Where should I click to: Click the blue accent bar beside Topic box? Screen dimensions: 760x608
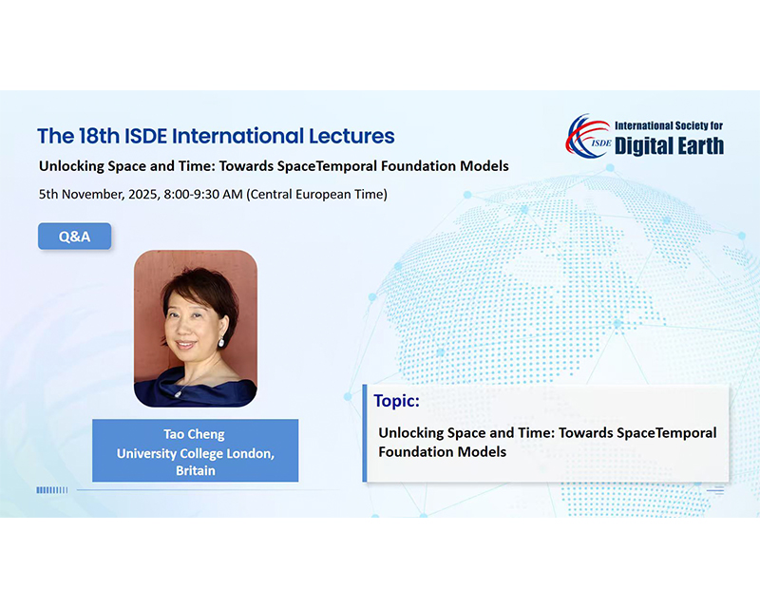(365, 432)
